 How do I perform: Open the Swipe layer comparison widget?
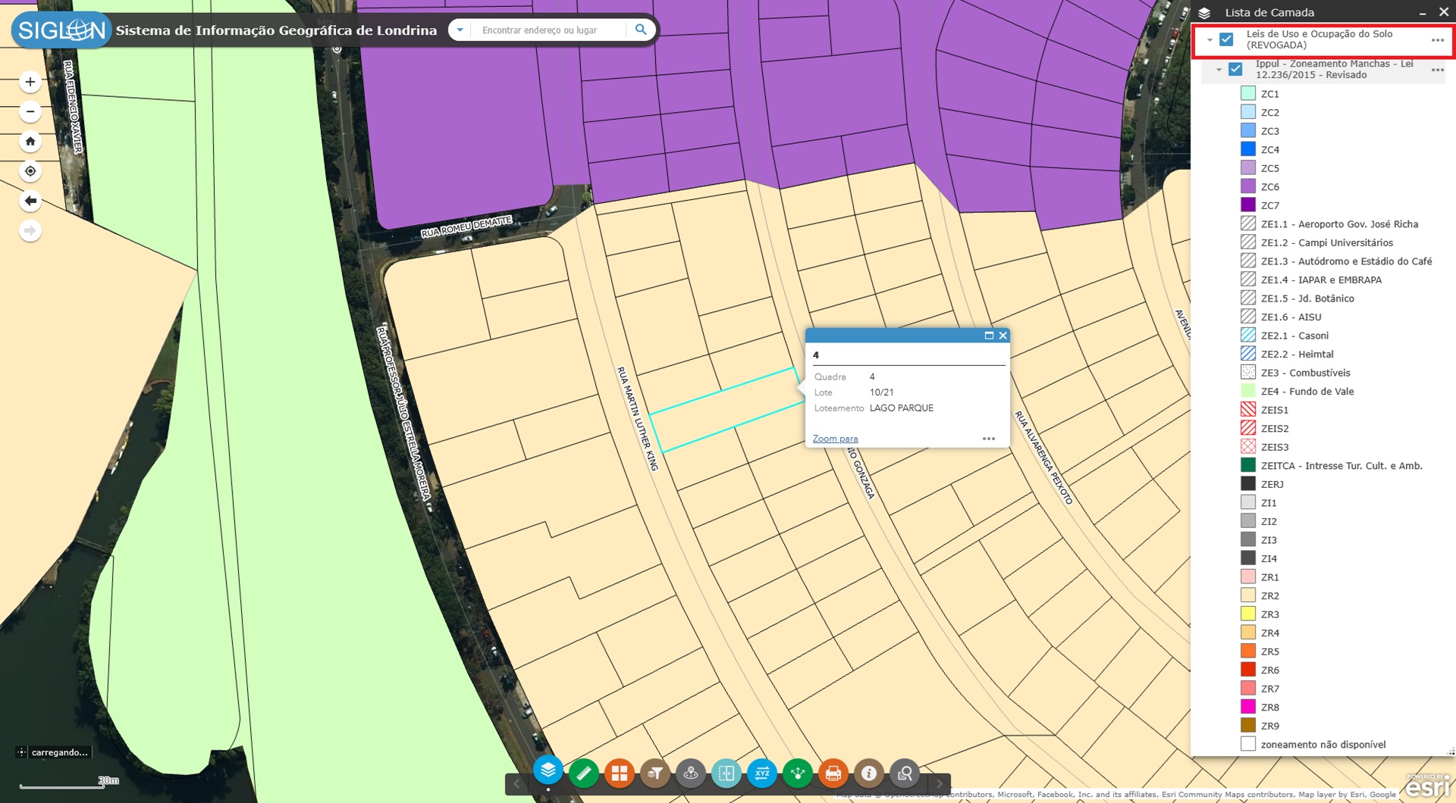(x=726, y=773)
